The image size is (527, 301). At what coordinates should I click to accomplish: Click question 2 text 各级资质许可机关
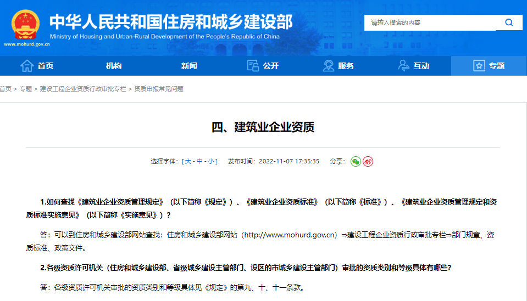pyautogui.click(x=75, y=268)
